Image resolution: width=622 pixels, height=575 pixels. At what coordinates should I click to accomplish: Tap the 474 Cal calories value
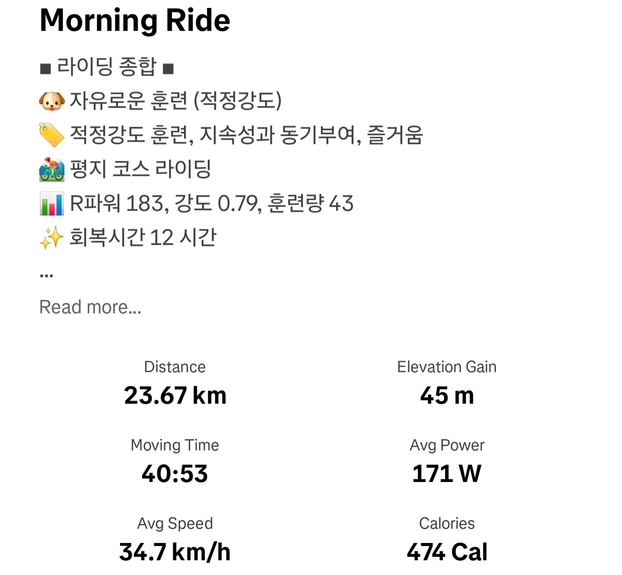click(447, 552)
